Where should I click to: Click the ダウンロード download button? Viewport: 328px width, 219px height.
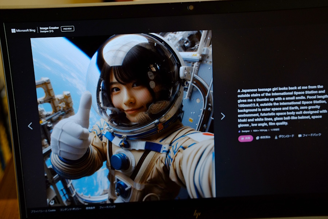tap(284, 136)
